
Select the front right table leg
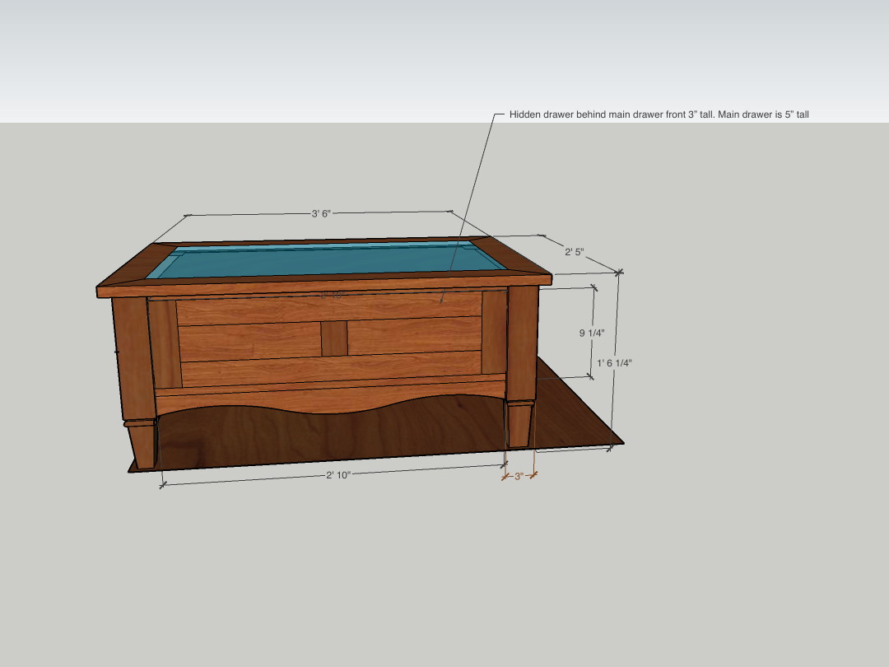click(x=520, y=362)
